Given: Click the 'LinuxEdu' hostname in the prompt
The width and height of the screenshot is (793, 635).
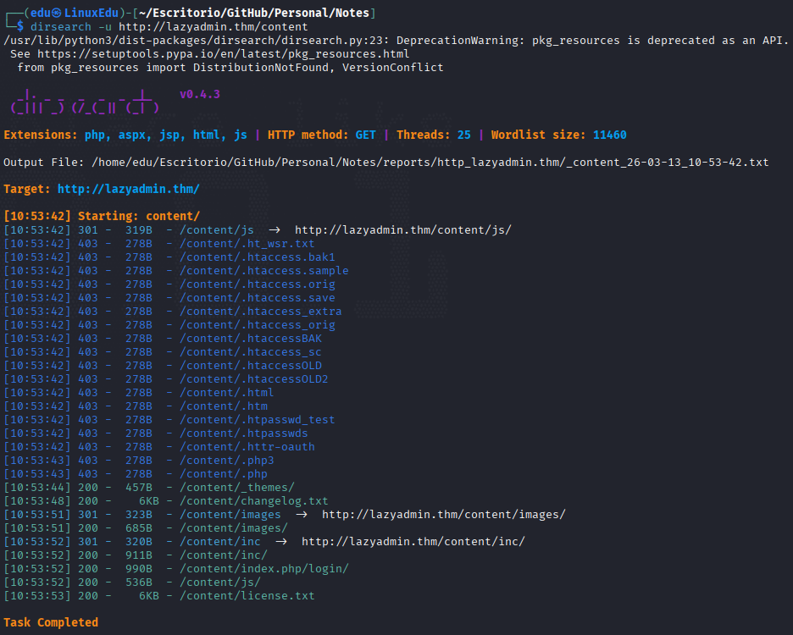Looking at the screenshot, I should pos(91,14).
